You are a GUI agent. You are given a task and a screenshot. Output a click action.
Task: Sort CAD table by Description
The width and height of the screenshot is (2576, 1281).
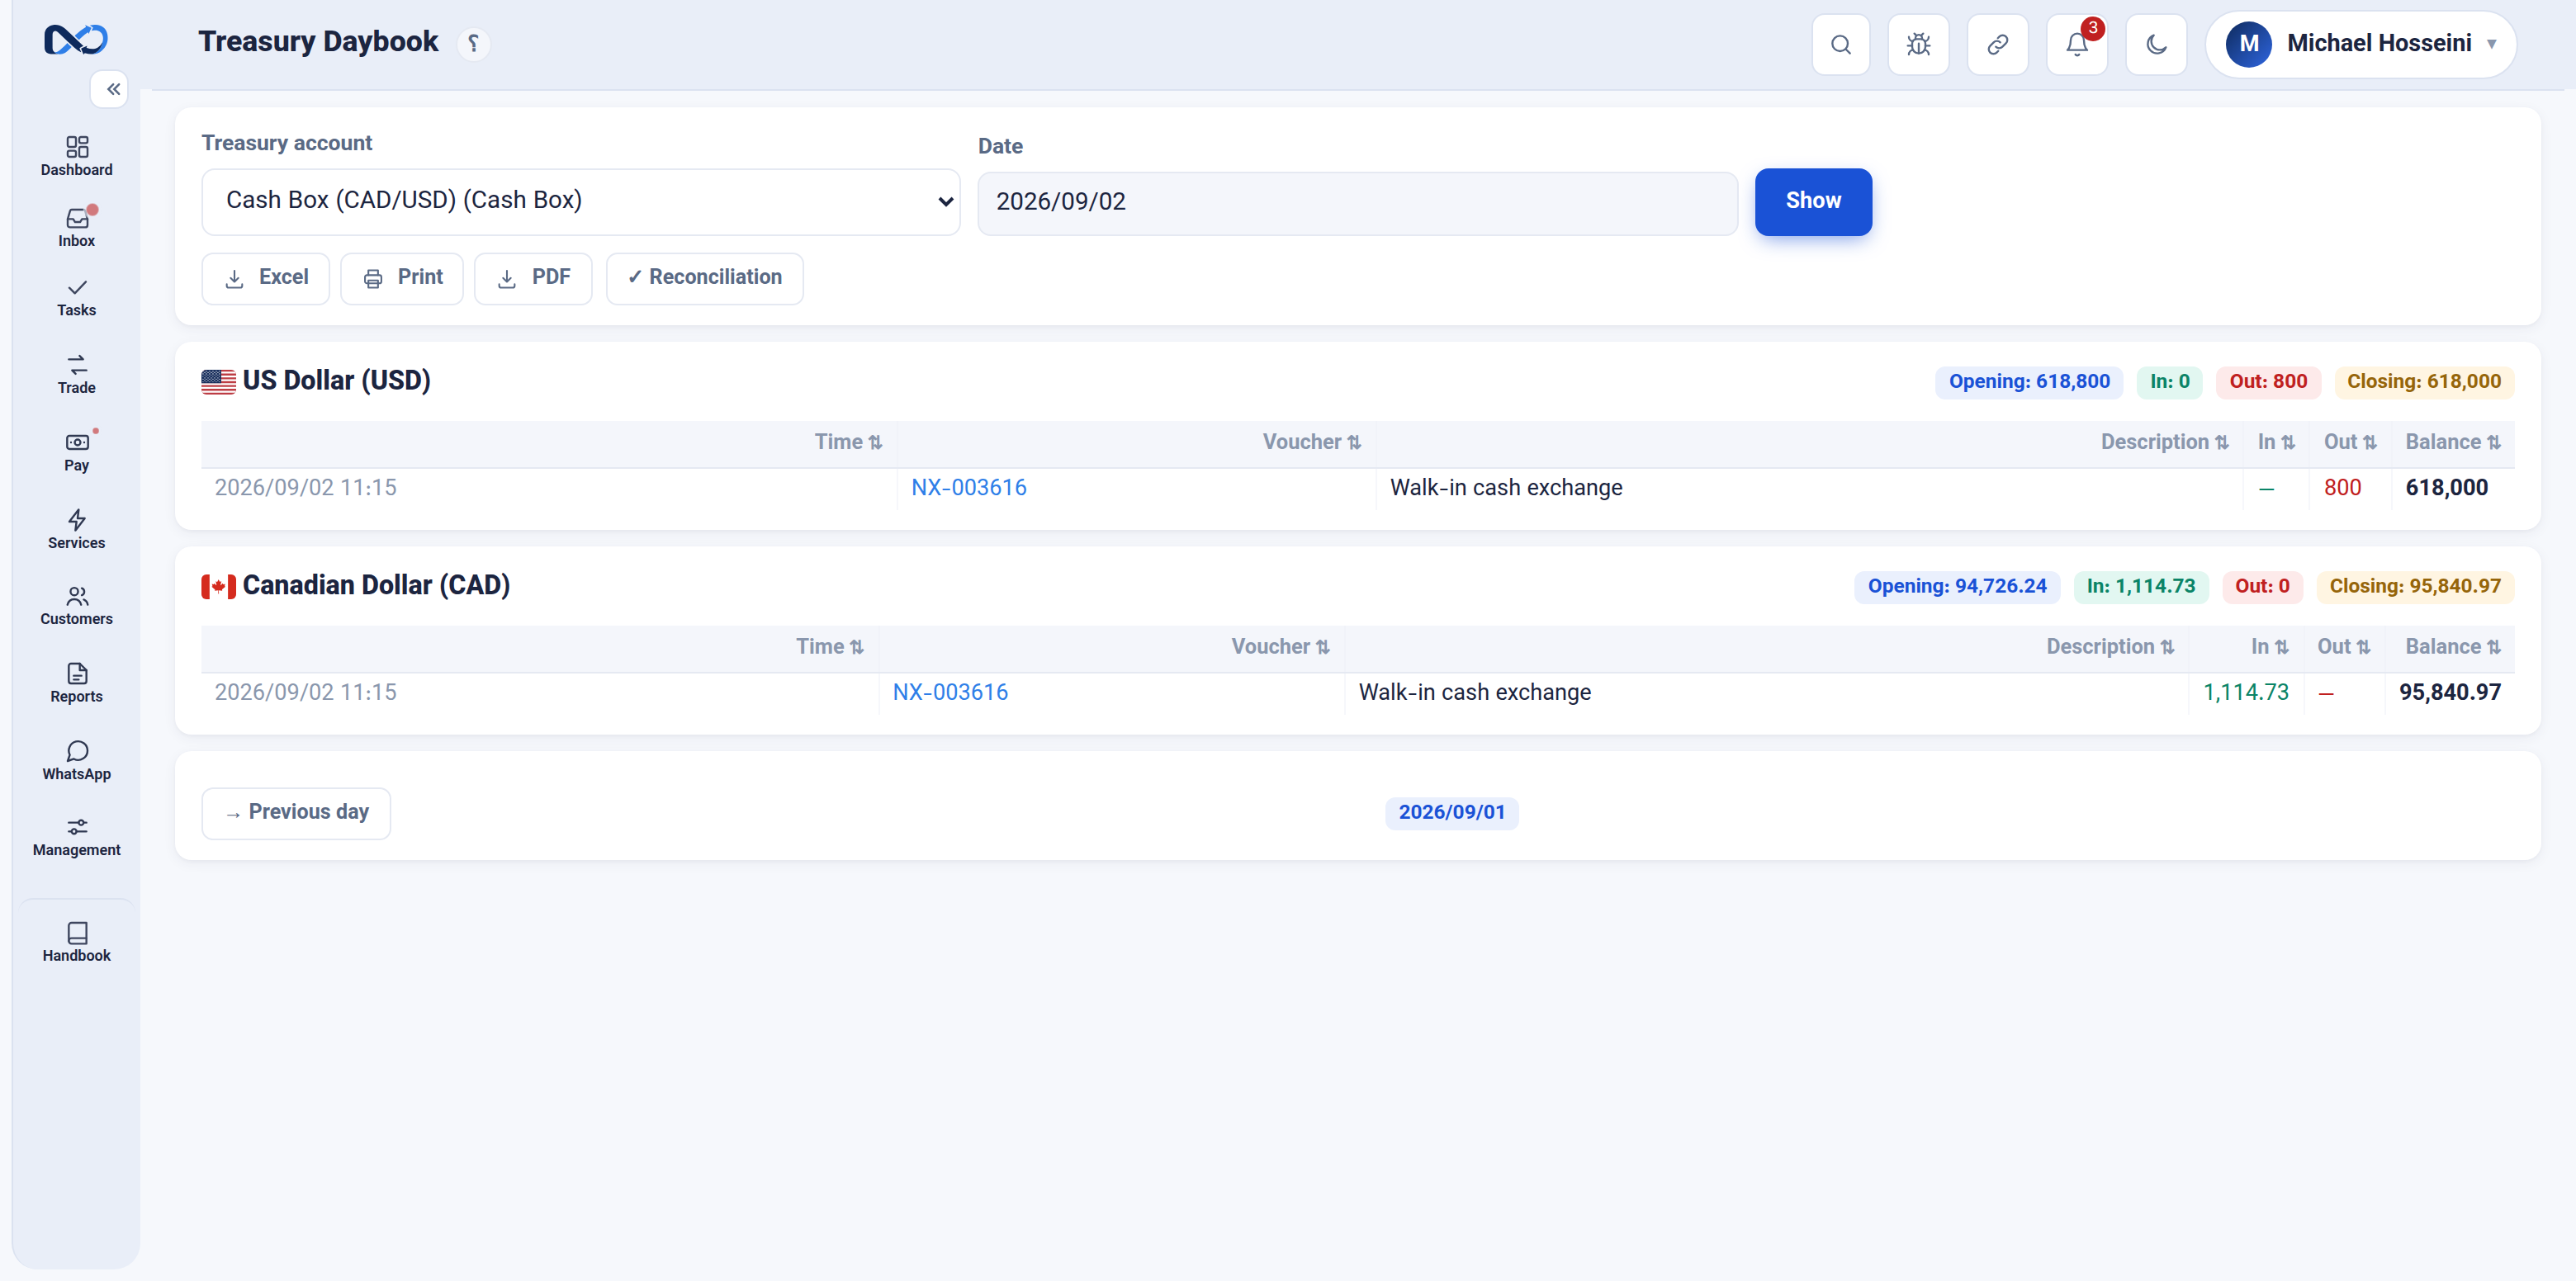tap(2110, 647)
